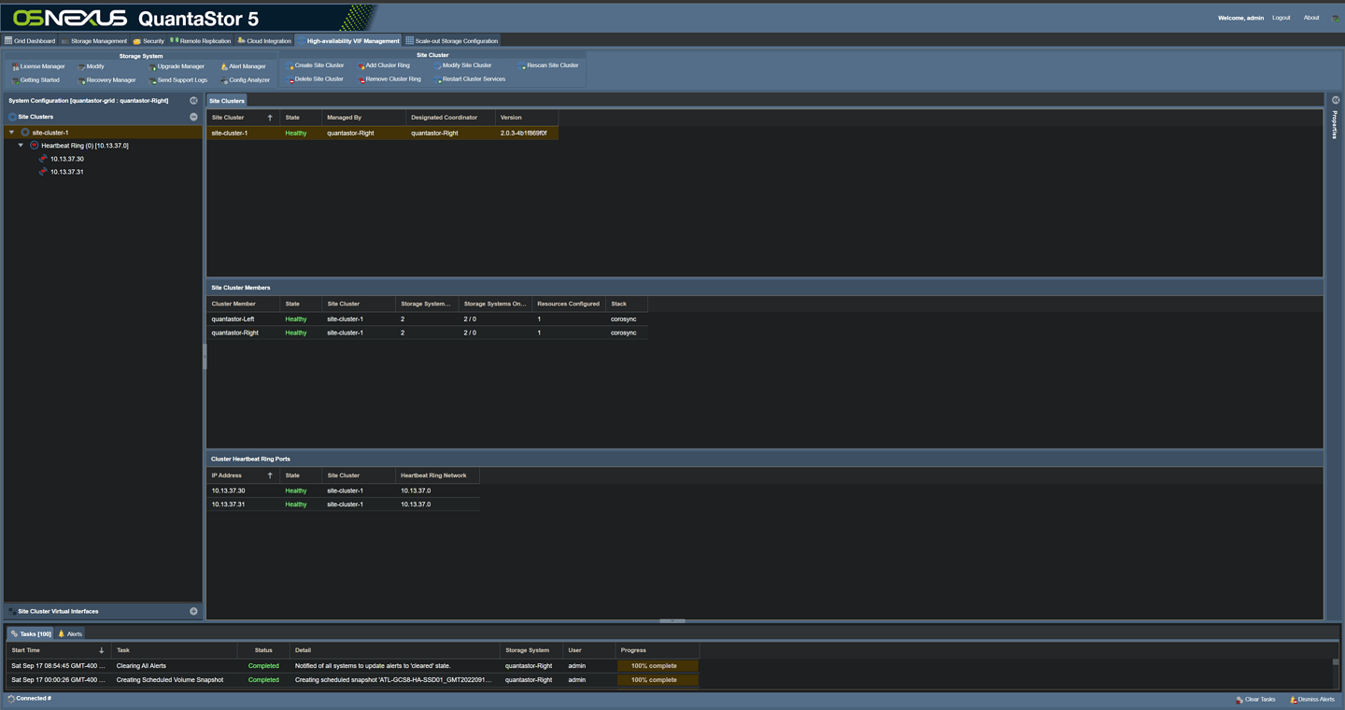
Task: Expand the Site Cluster Virtual Interfaces section
Action: (193, 610)
